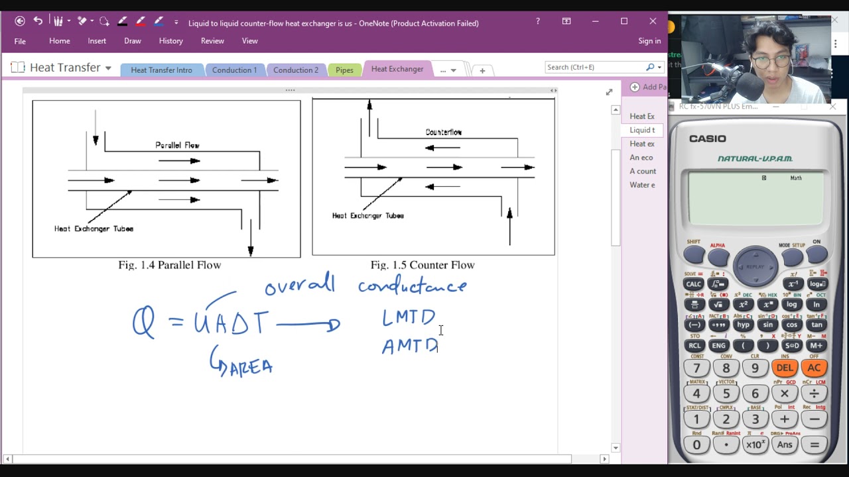The width and height of the screenshot is (849, 477).
Task: Select the black pen in quick access toolbar
Action: point(122,21)
